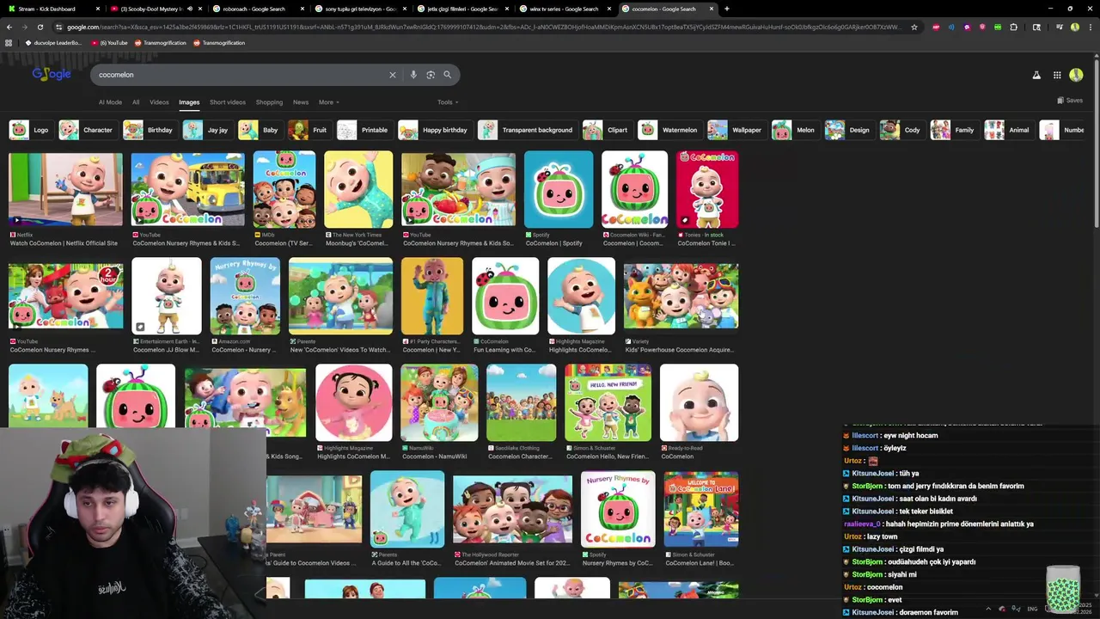Bookmark this page with the star icon

914,27
